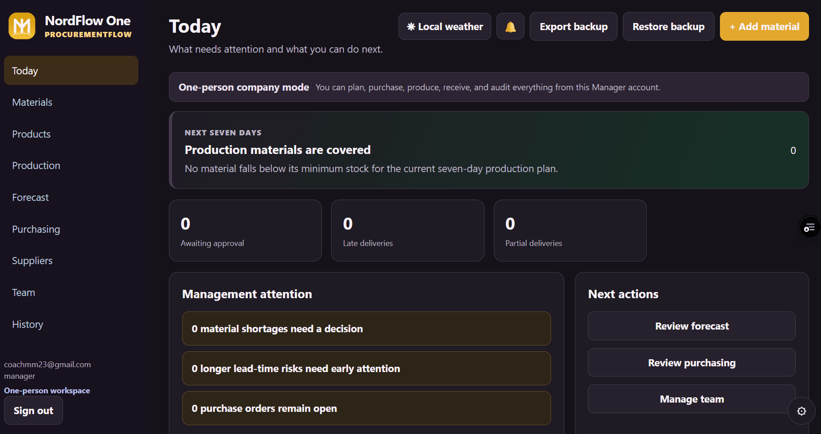The height and width of the screenshot is (434, 821).
Task: Click the 'One-person workspace' label
Action: (x=47, y=391)
